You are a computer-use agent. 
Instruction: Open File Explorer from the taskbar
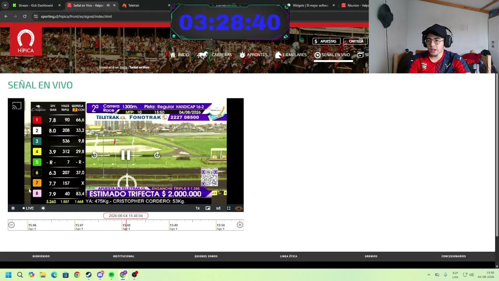42,275
